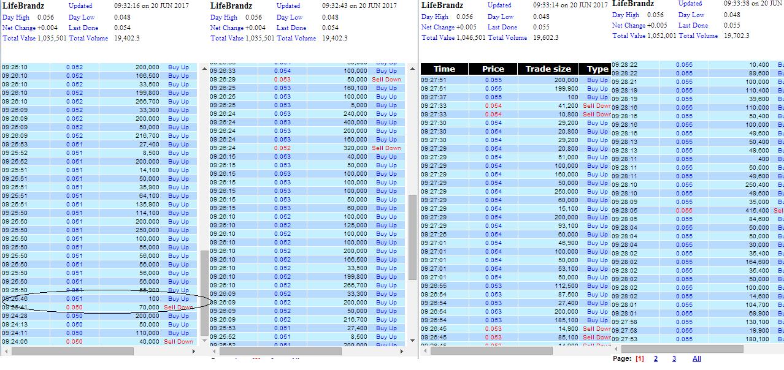Click the left arrow of the horizontal scrollbar in the 09:32:16 panel
784x370 pixels.
(6, 351)
